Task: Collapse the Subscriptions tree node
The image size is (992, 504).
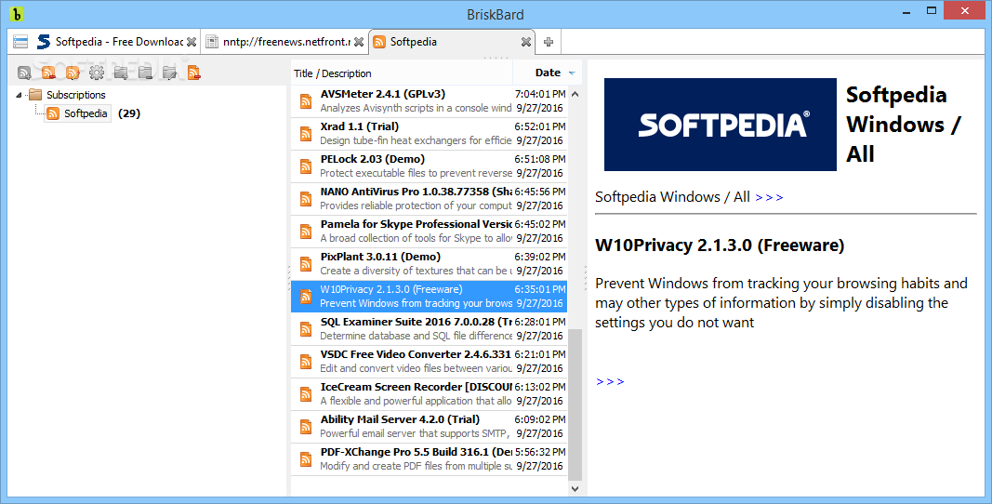Action: pyautogui.click(x=19, y=95)
